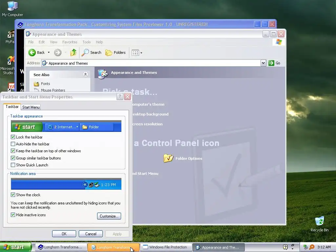The image size is (336, 252).
Task: Open the Microsoft Studio desktop shortcut
Action: [x=8, y=65]
